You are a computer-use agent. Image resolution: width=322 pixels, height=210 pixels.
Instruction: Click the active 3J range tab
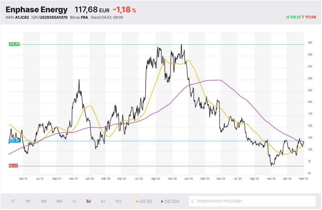(89, 201)
